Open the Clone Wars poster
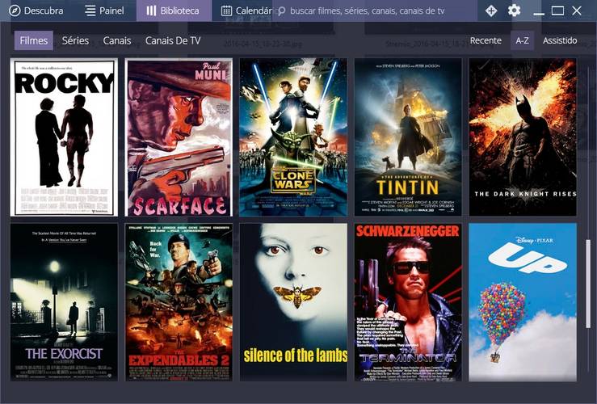The height and width of the screenshot is (404, 597). click(293, 137)
